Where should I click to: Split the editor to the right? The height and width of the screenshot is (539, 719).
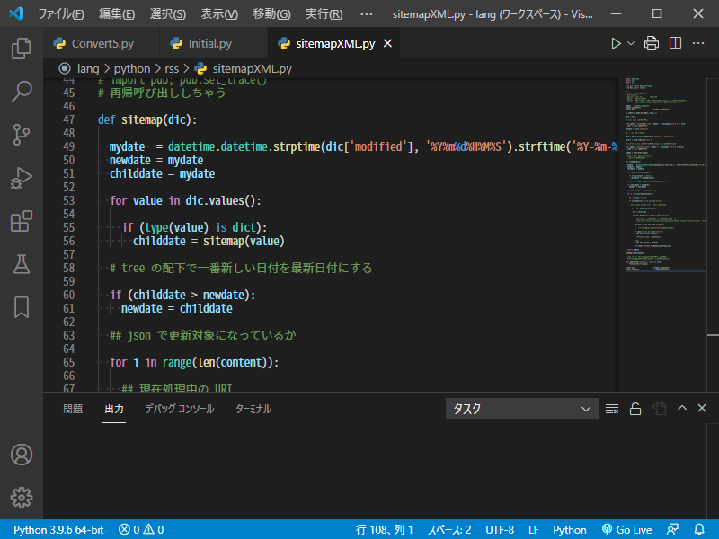(674, 43)
